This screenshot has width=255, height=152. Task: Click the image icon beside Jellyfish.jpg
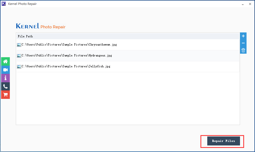[x=19, y=67]
